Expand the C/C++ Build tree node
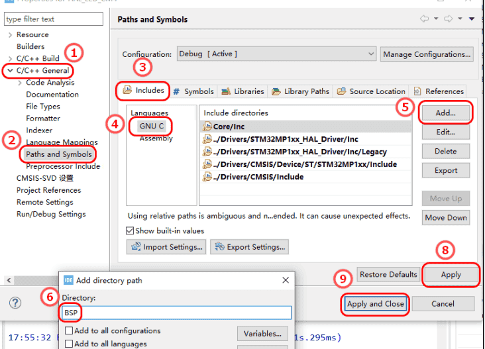Screen dimensions: 485x349 coord(9,58)
